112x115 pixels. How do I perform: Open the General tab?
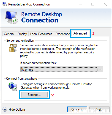(9, 34)
